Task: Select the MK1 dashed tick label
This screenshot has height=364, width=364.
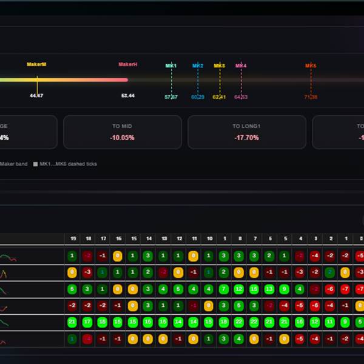Action: point(171,66)
